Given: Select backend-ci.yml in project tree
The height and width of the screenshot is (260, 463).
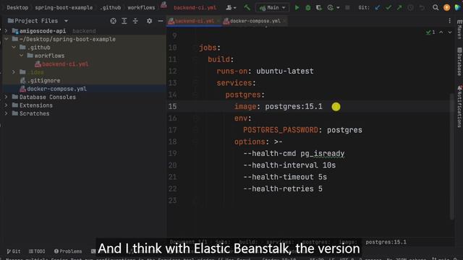Looking at the screenshot, I should click(x=65, y=64).
